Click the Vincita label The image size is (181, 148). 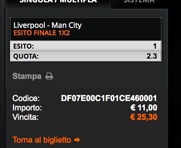[25, 117]
